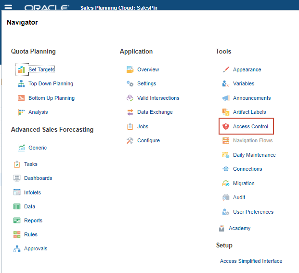Screen dimensions: 299x273
Task: Click the Dashboards icon
Action: point(17,178)
